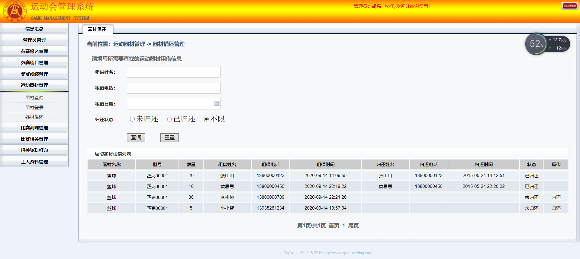
Task: Go to 首页 first page link
Action: (334, 226)
